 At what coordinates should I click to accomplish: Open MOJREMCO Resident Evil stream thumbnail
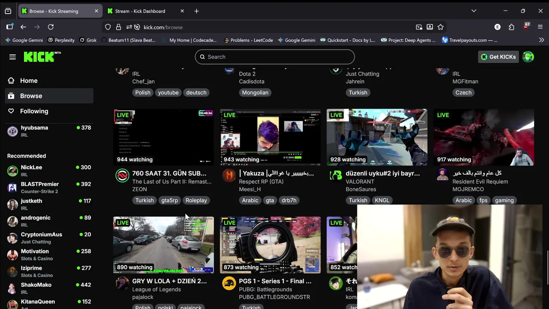coord(484,137)
